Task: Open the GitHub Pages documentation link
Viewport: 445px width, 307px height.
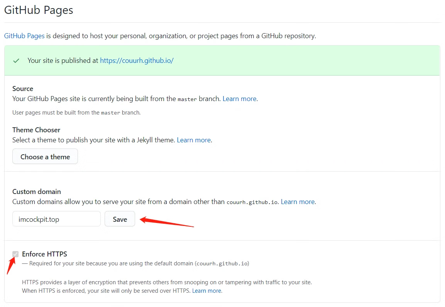Action: coord(24,36)
